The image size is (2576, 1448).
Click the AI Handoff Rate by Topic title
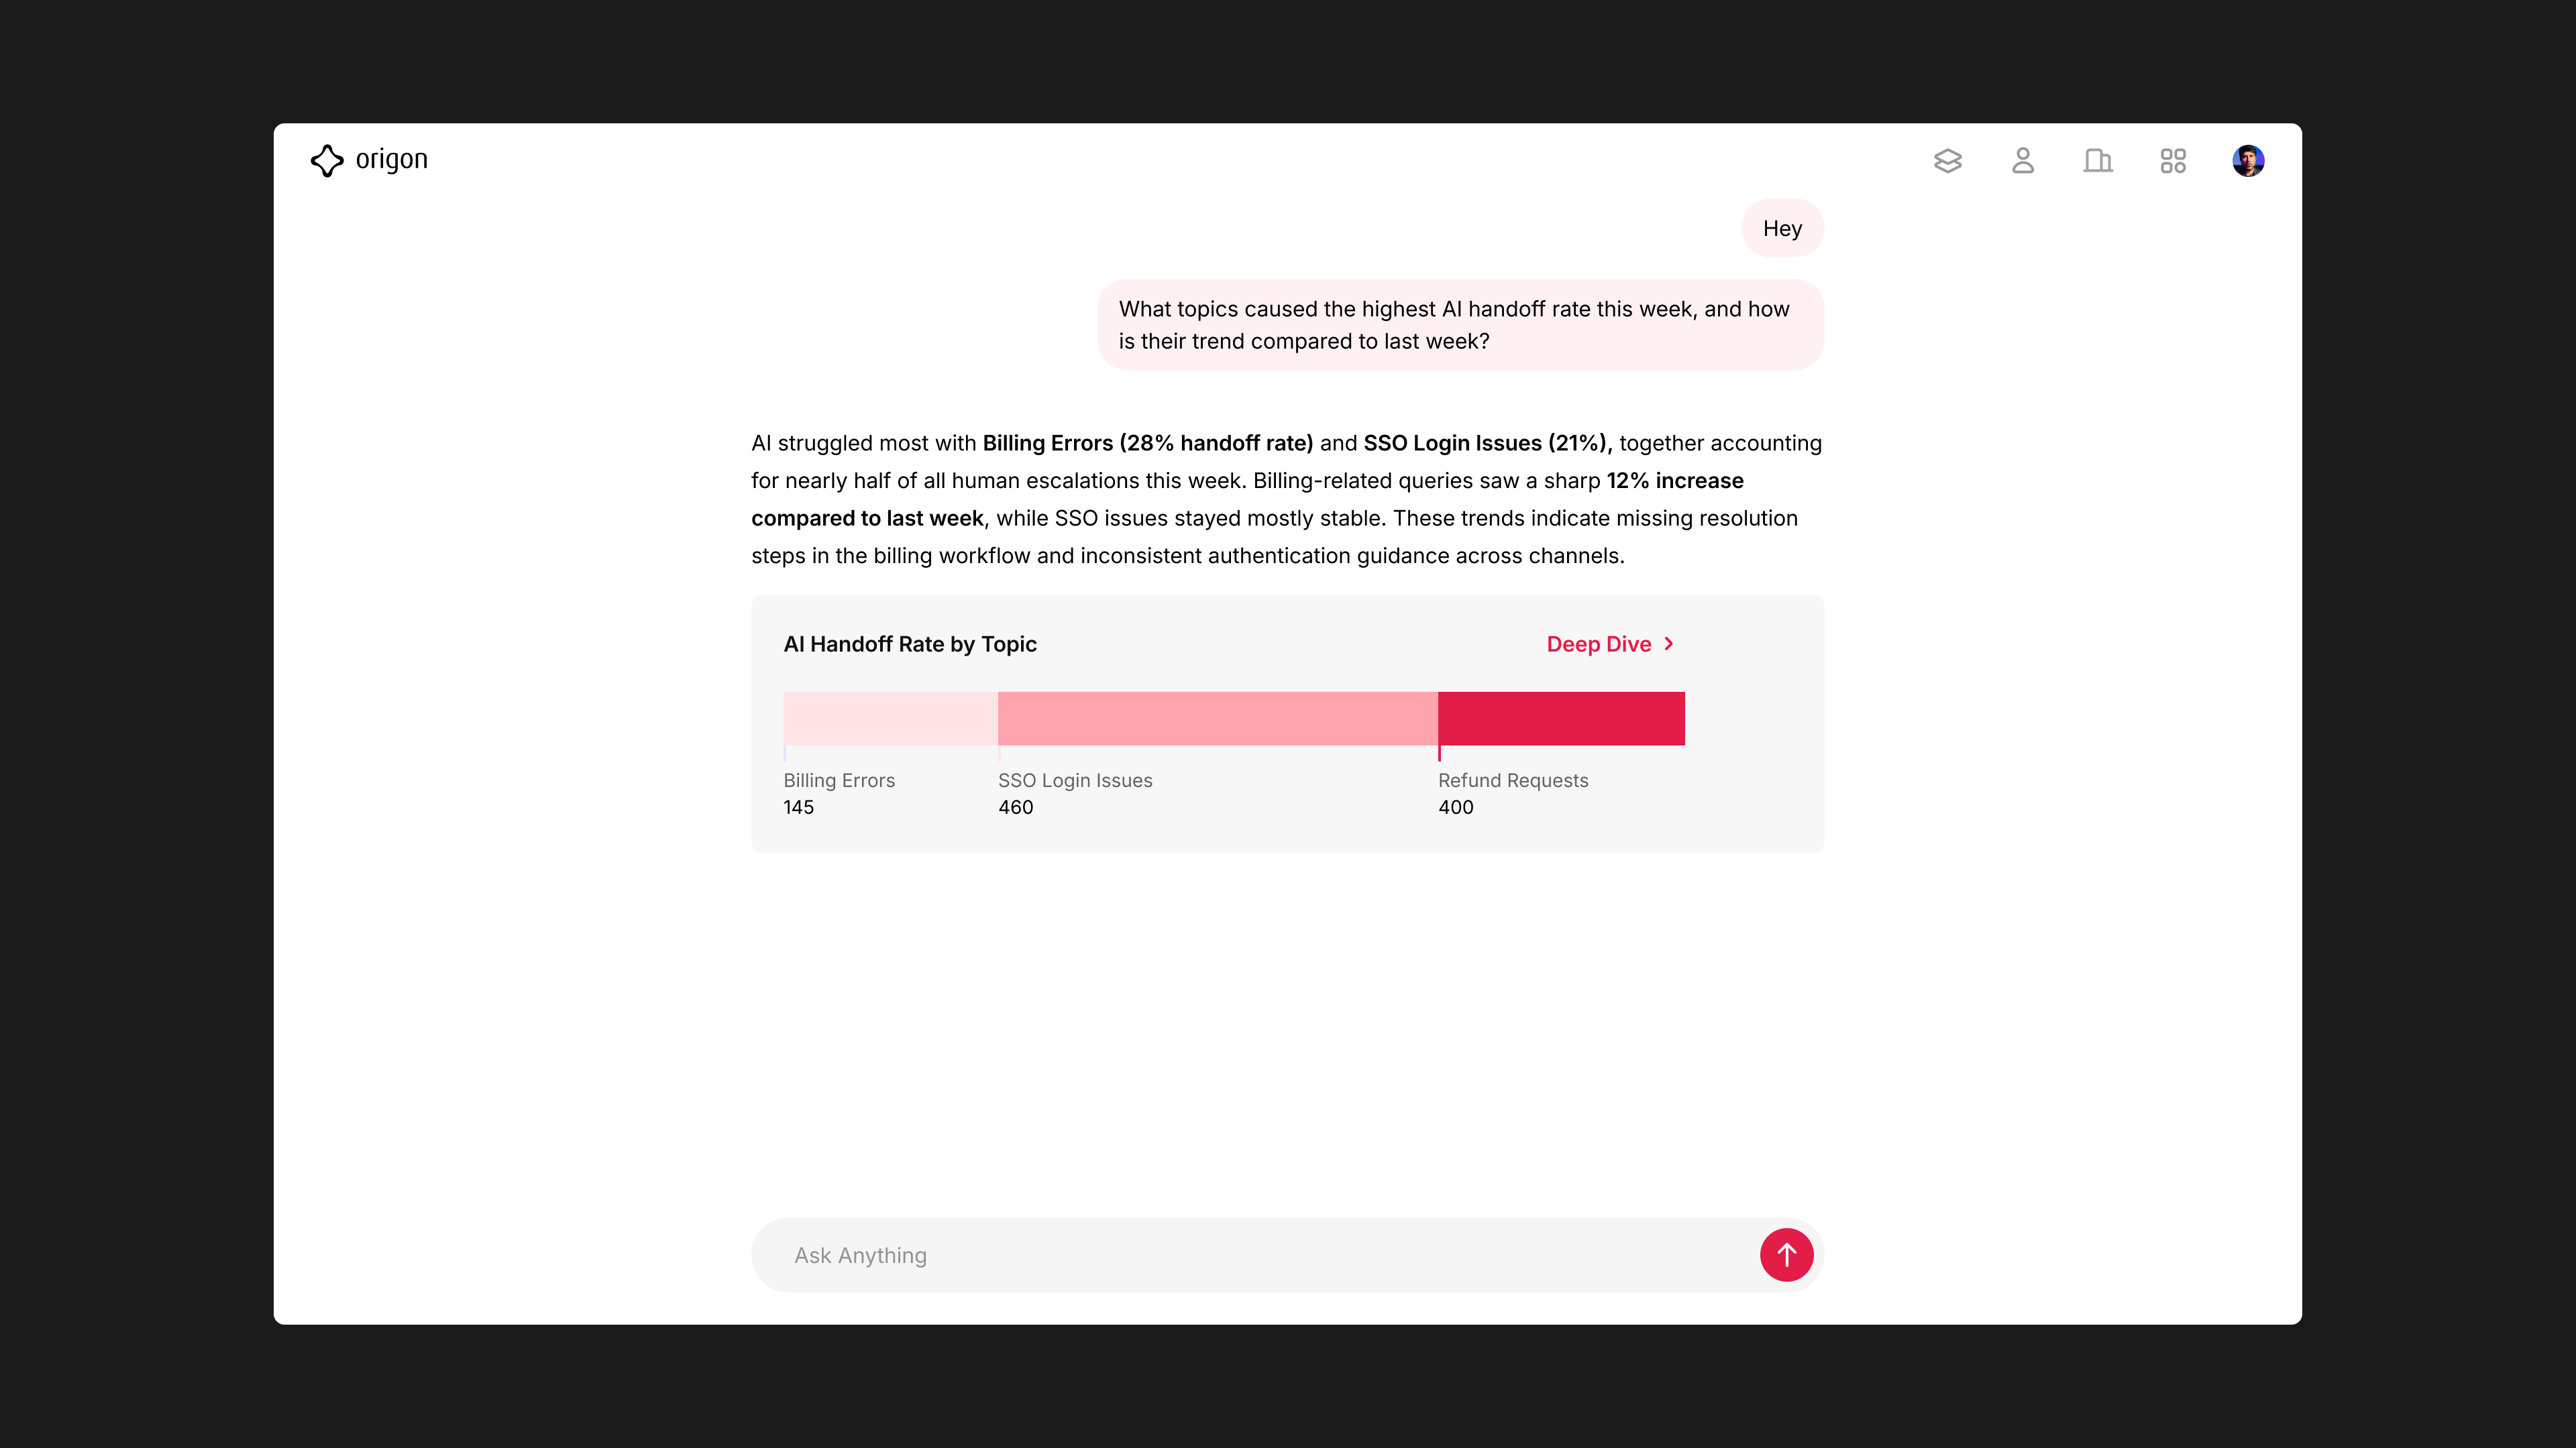coord(910,644)
